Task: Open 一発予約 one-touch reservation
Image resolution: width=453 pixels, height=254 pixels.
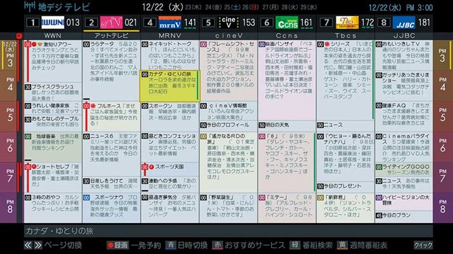Action: click(146, 245)
